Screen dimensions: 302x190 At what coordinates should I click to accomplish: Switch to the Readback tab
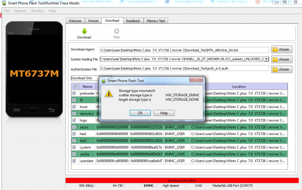(133, 21)
